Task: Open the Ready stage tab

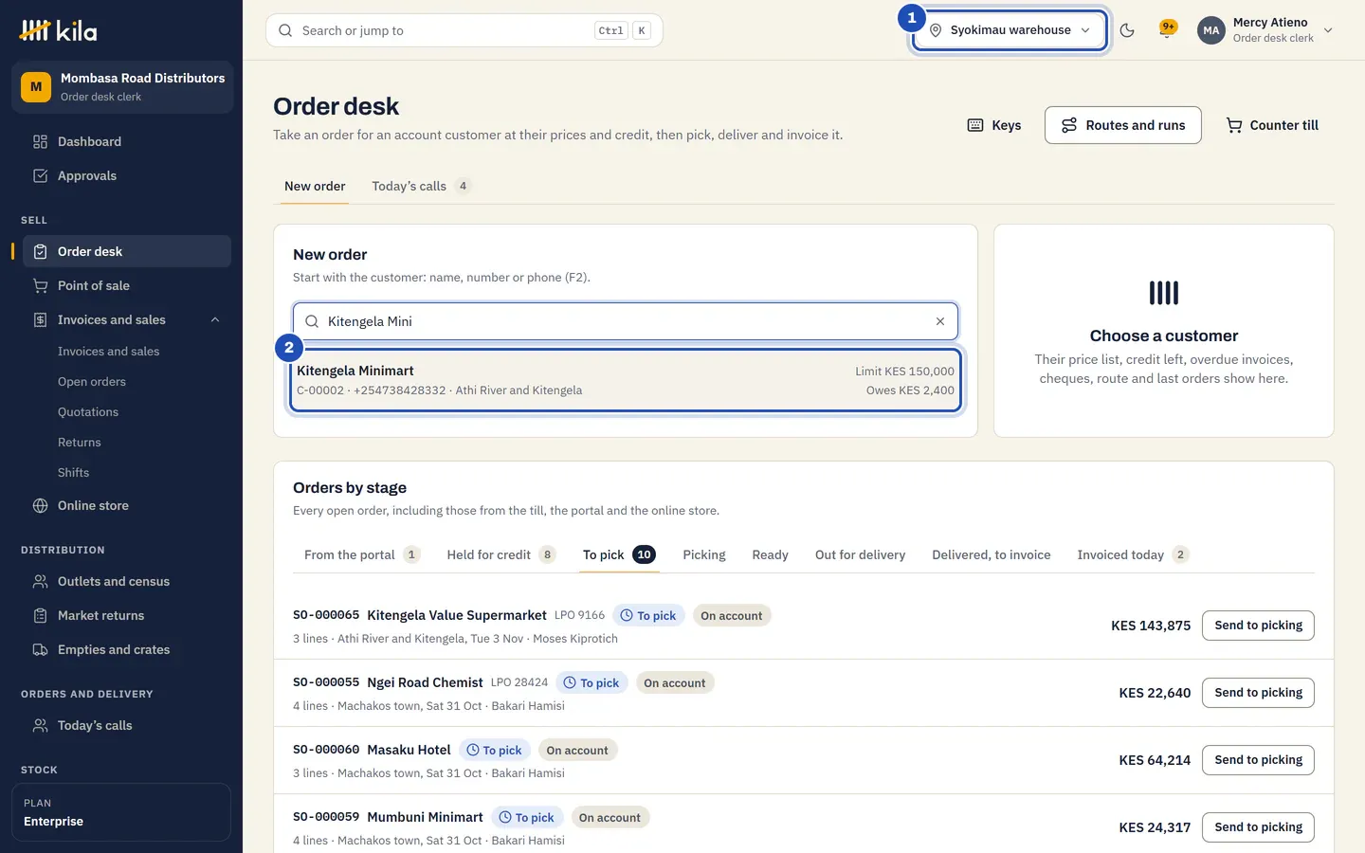Action: click(x=770, y=554)
